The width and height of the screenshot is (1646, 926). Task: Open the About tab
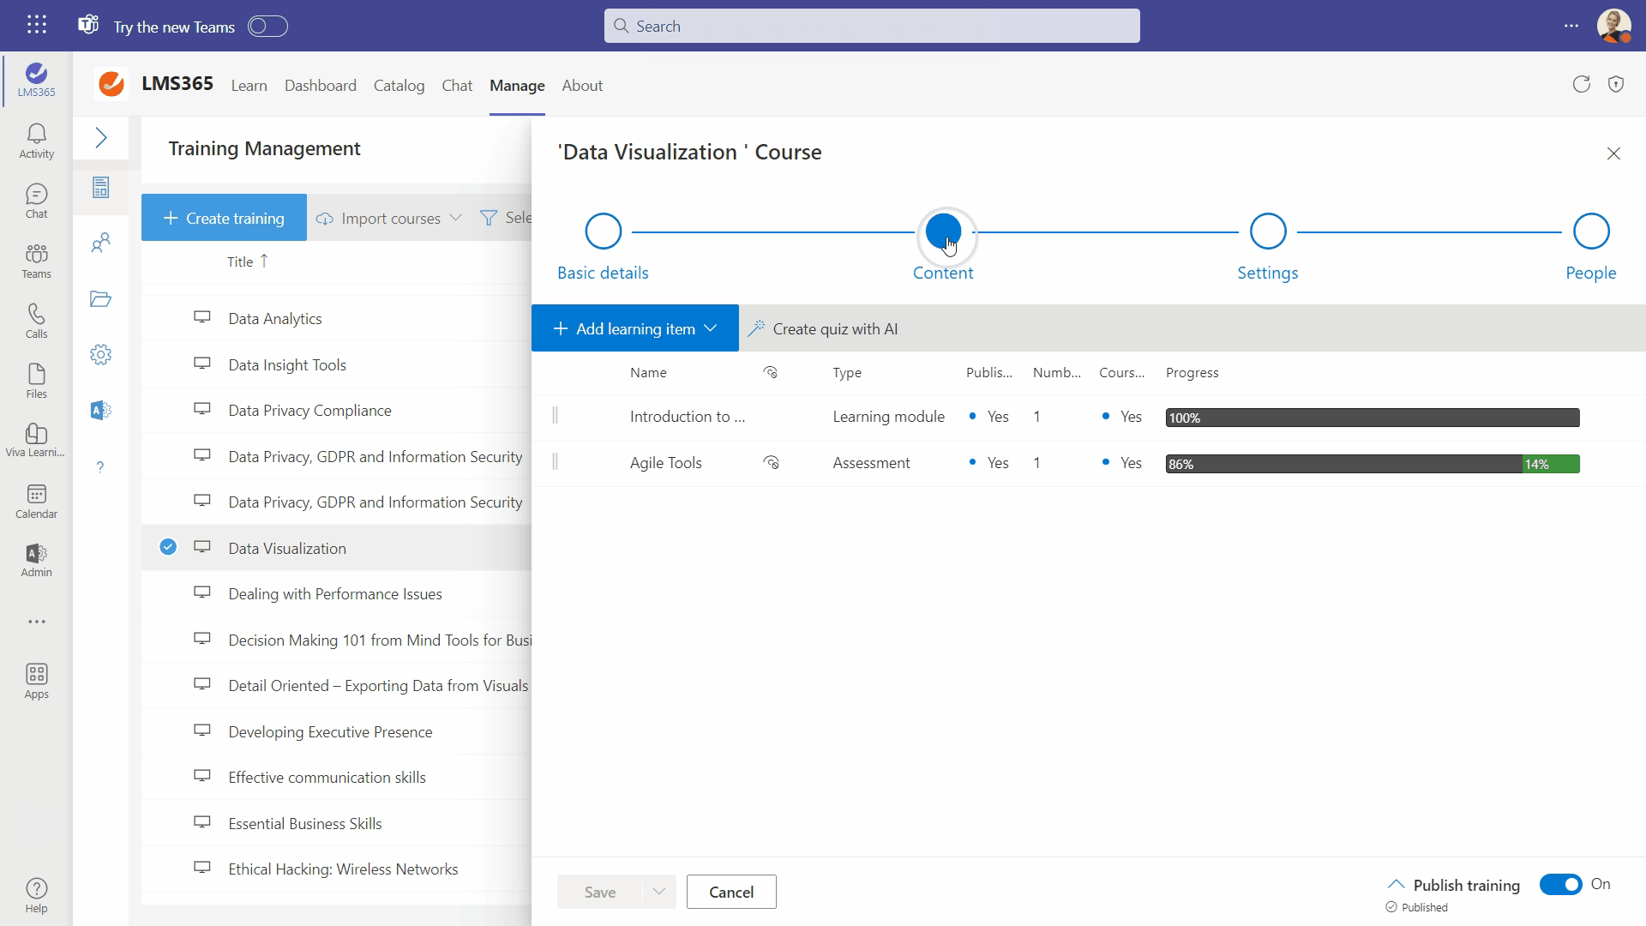click(582, 86)
